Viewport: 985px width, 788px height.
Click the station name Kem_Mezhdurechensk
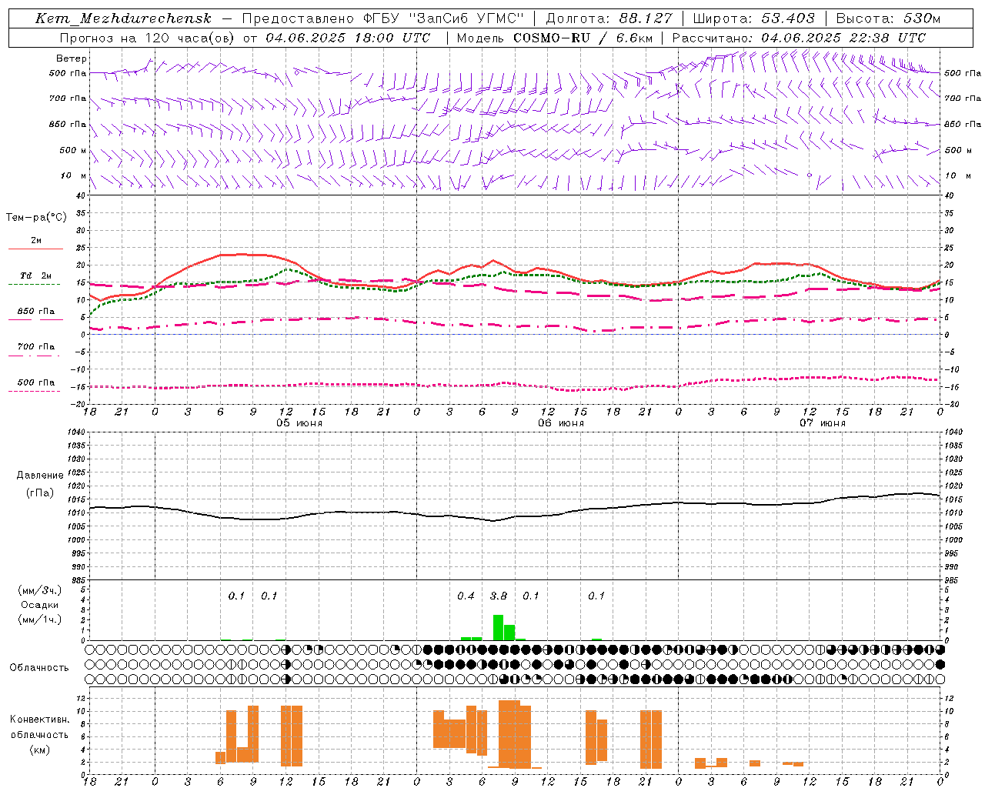point(123,18)
